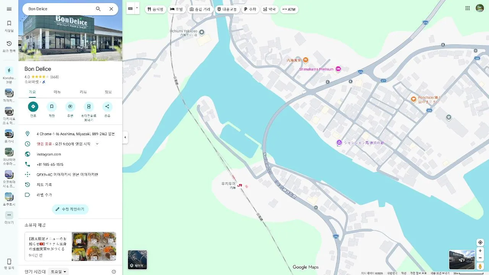The height and width of the screenshot is (275, 489).
Task: Open Recent history in the sidebar
Action: coord(9,46)
